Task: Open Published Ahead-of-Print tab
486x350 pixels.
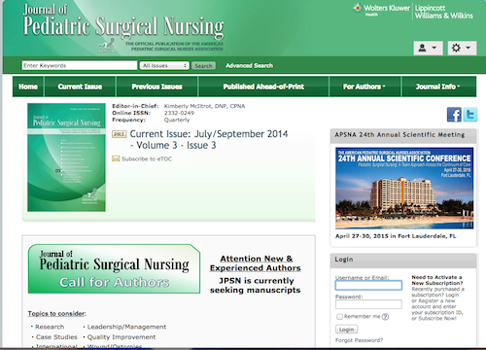Action: (263, 87)
